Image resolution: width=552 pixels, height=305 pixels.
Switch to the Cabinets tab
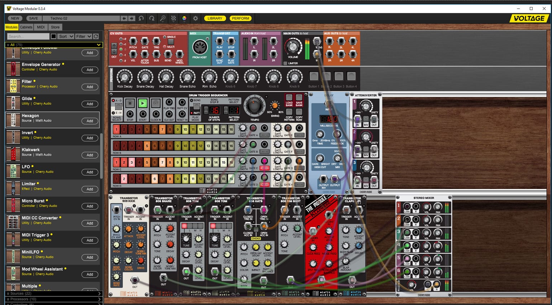point(26,27)
